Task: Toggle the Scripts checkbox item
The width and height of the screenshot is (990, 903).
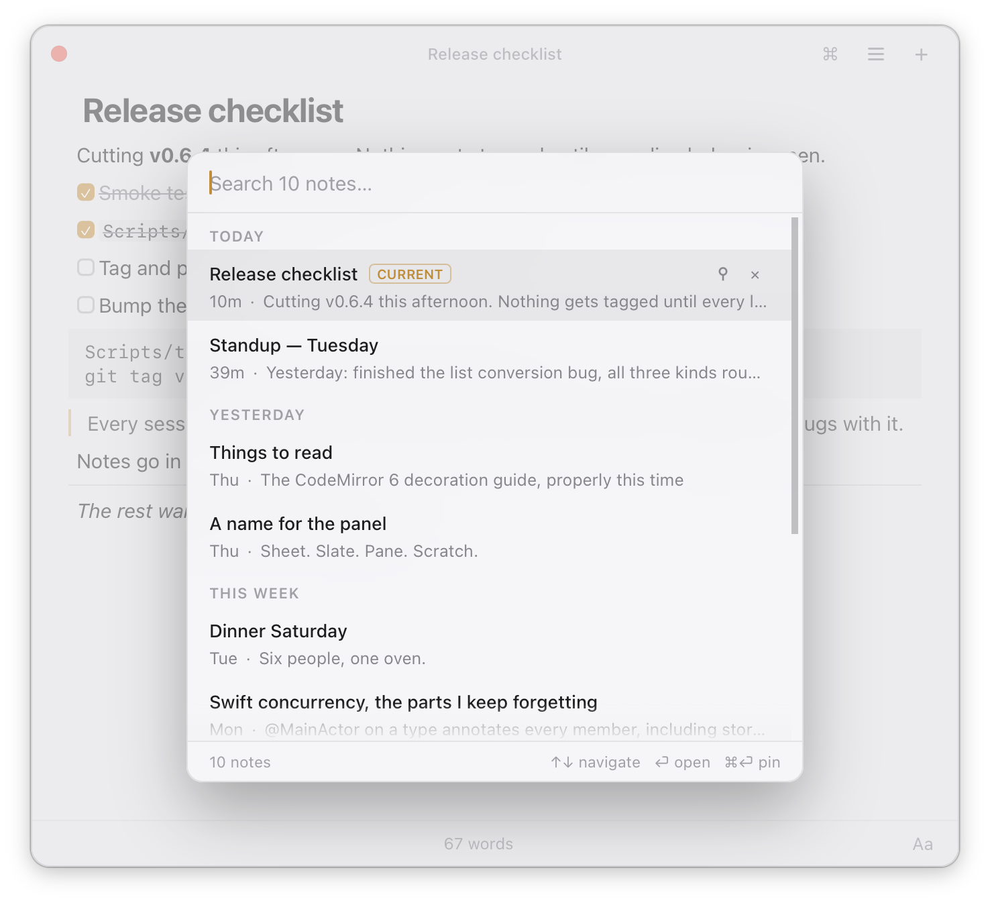Action: (x=86, y=230)
